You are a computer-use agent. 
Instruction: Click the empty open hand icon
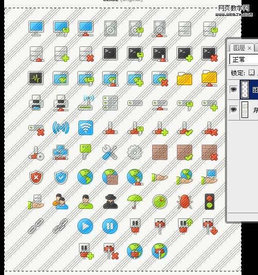(x=159, y=178)
